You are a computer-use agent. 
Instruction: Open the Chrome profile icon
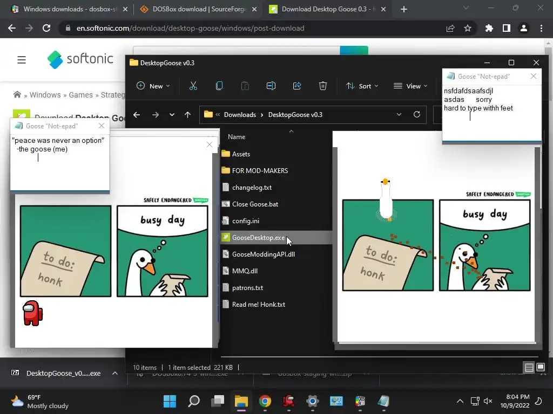click(524, 28)
